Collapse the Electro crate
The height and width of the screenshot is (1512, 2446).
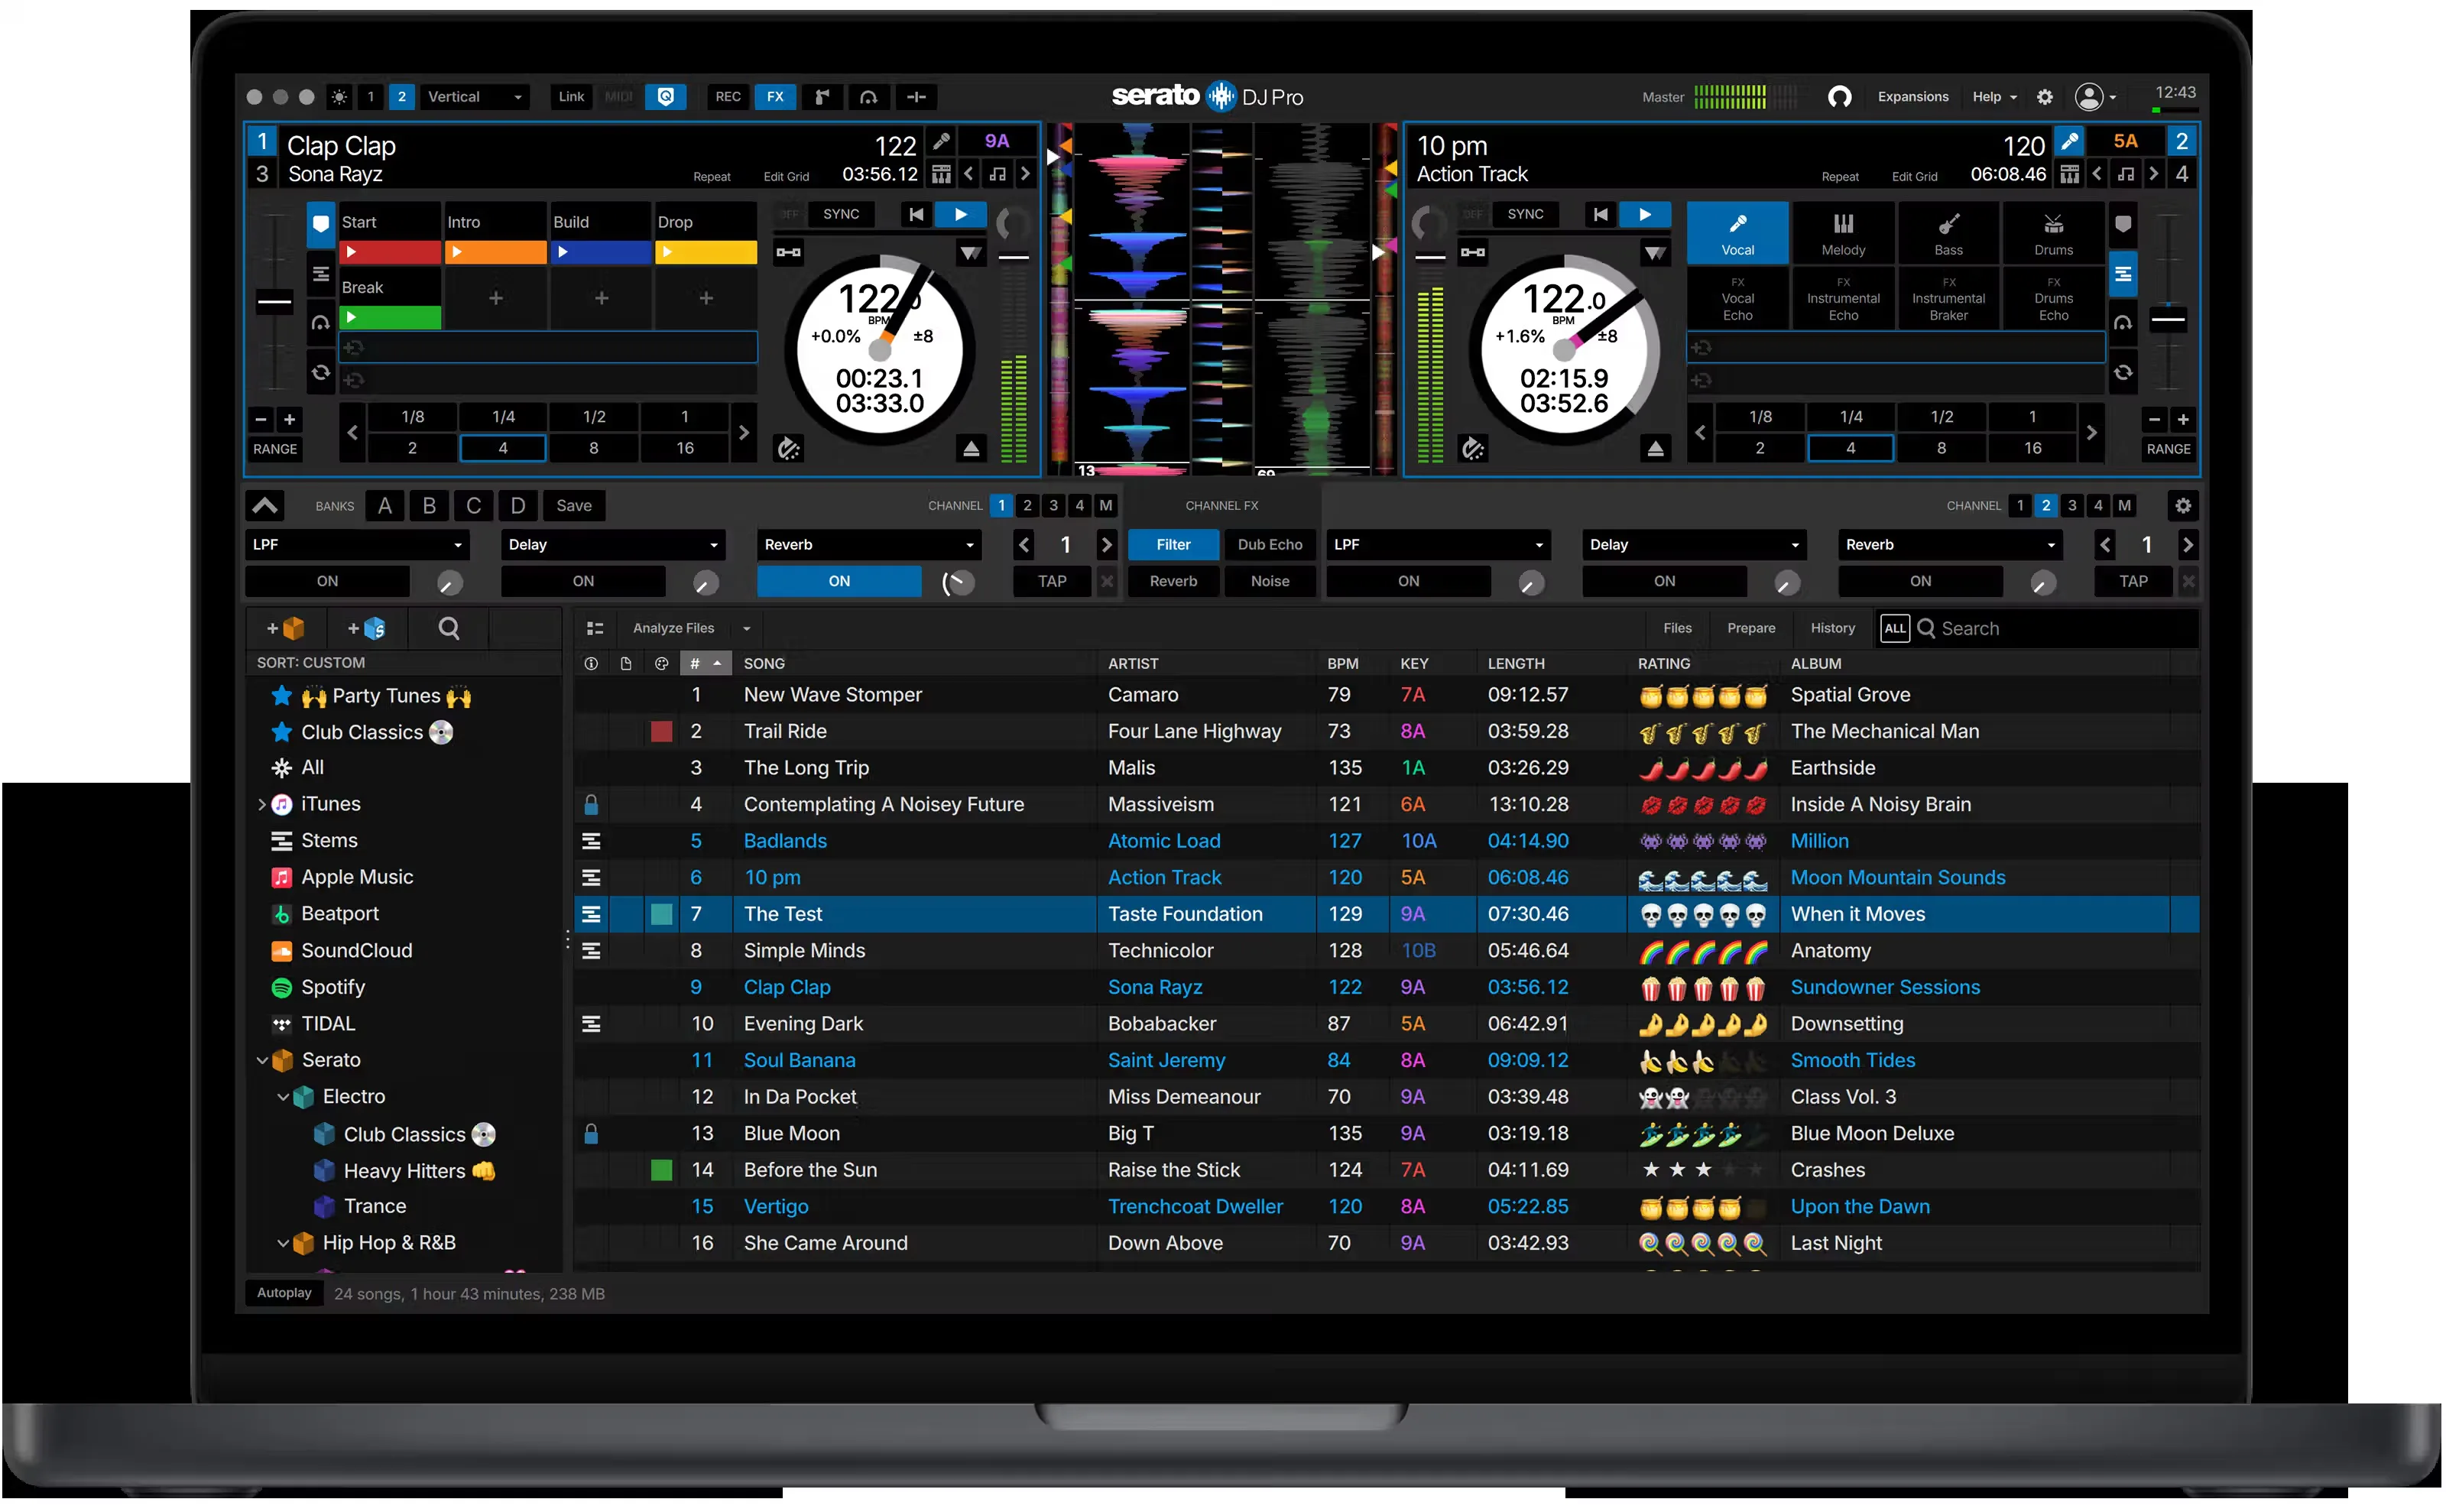pos(283,1097)
